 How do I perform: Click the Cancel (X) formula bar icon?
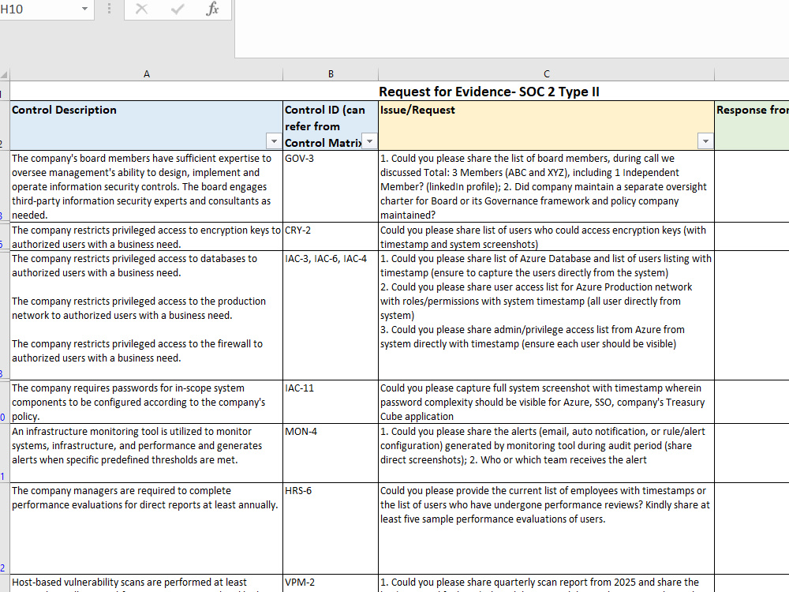142,9
